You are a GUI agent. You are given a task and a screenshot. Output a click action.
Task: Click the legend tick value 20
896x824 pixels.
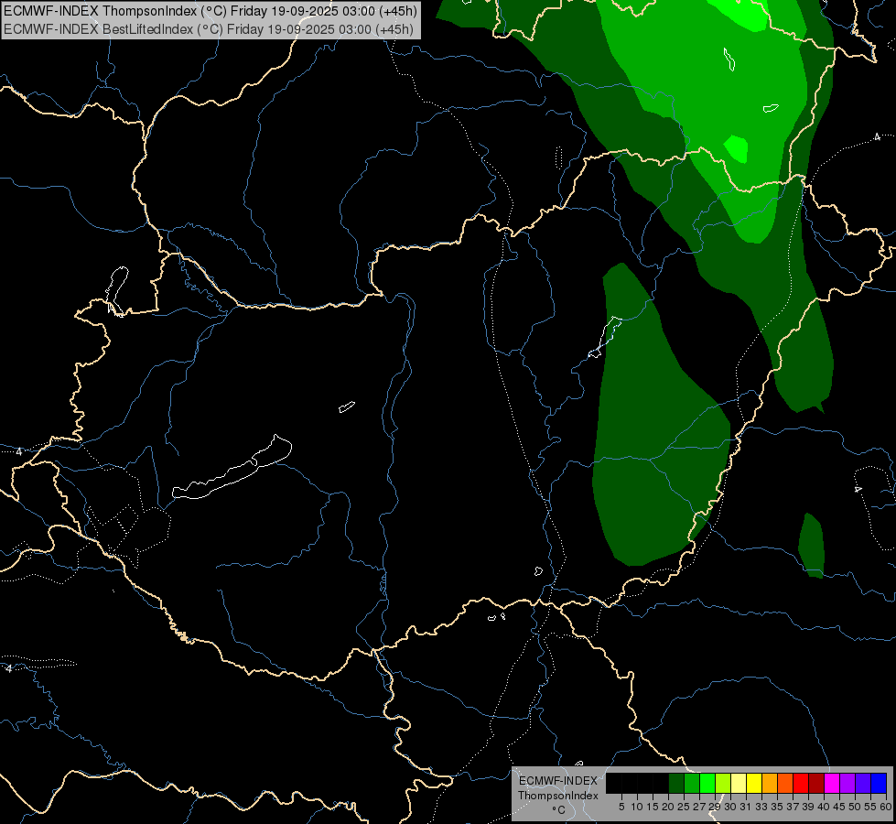click(x=668, y=807)
